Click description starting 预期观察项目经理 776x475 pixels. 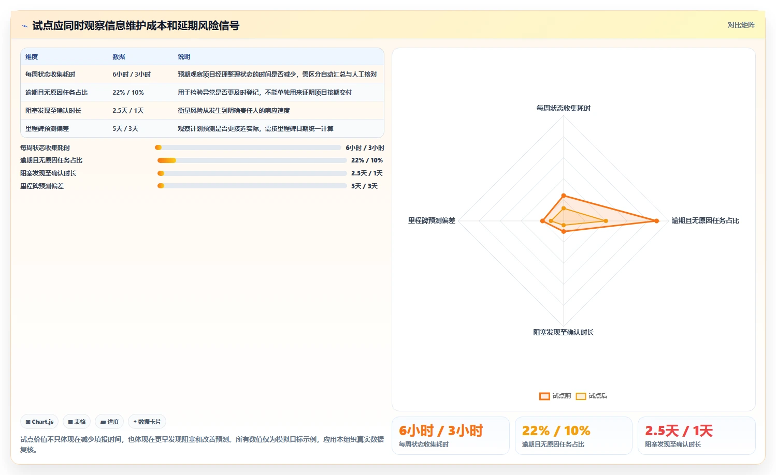(x=277, y=75)
